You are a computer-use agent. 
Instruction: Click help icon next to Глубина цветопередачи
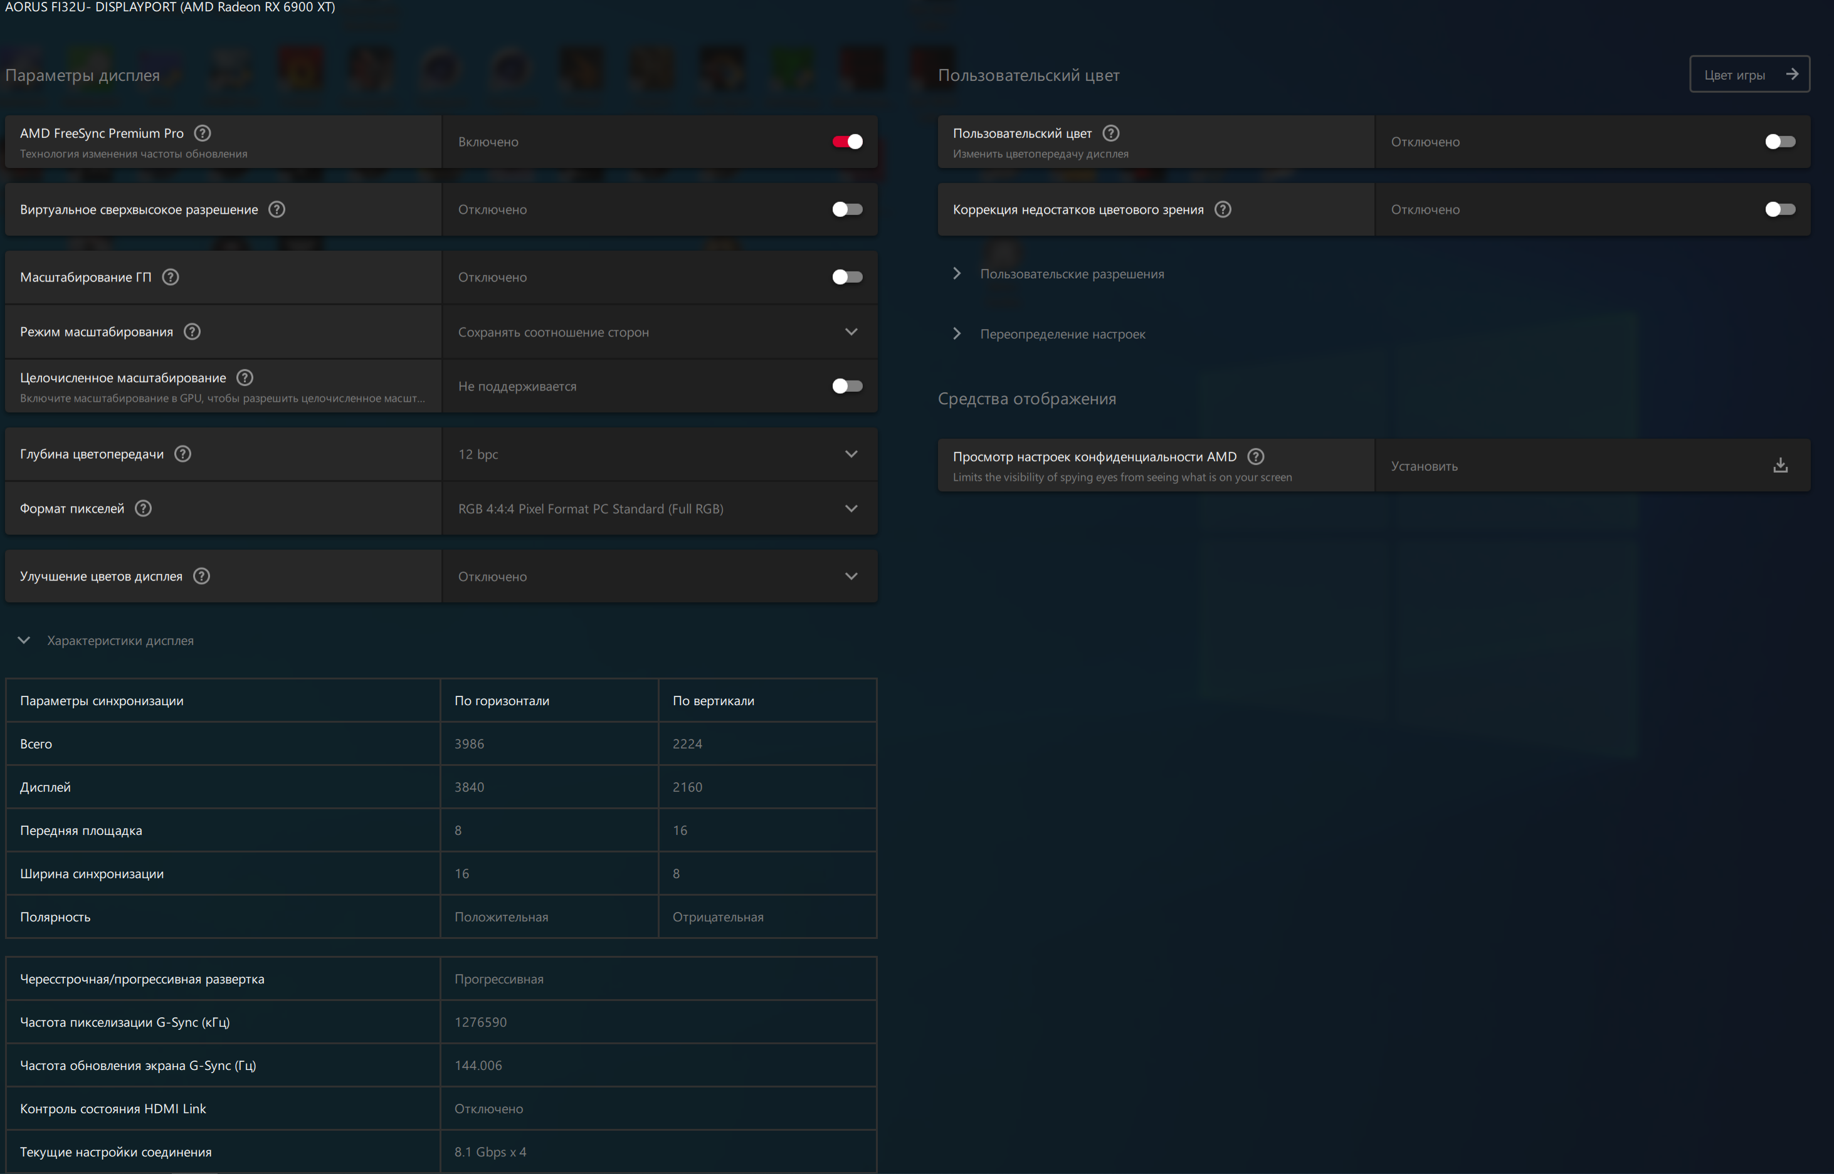[183, 454]
